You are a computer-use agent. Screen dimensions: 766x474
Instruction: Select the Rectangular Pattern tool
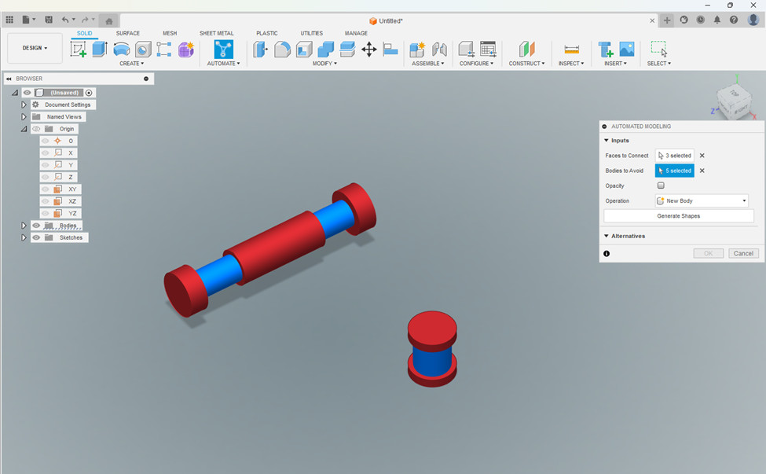point(163,50)
